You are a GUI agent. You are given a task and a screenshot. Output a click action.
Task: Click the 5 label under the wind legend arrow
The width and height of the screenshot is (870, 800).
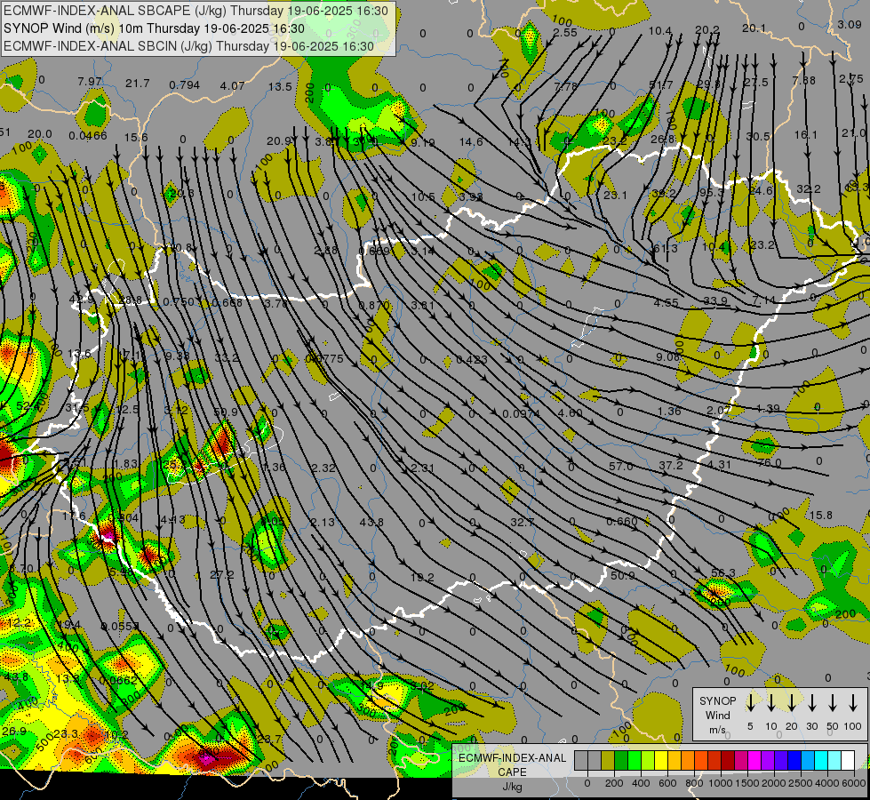(750, 726)
